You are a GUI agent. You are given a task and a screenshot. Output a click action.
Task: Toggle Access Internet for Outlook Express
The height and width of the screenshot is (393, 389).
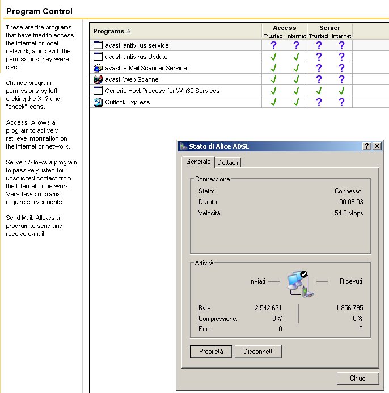[296, 102]
